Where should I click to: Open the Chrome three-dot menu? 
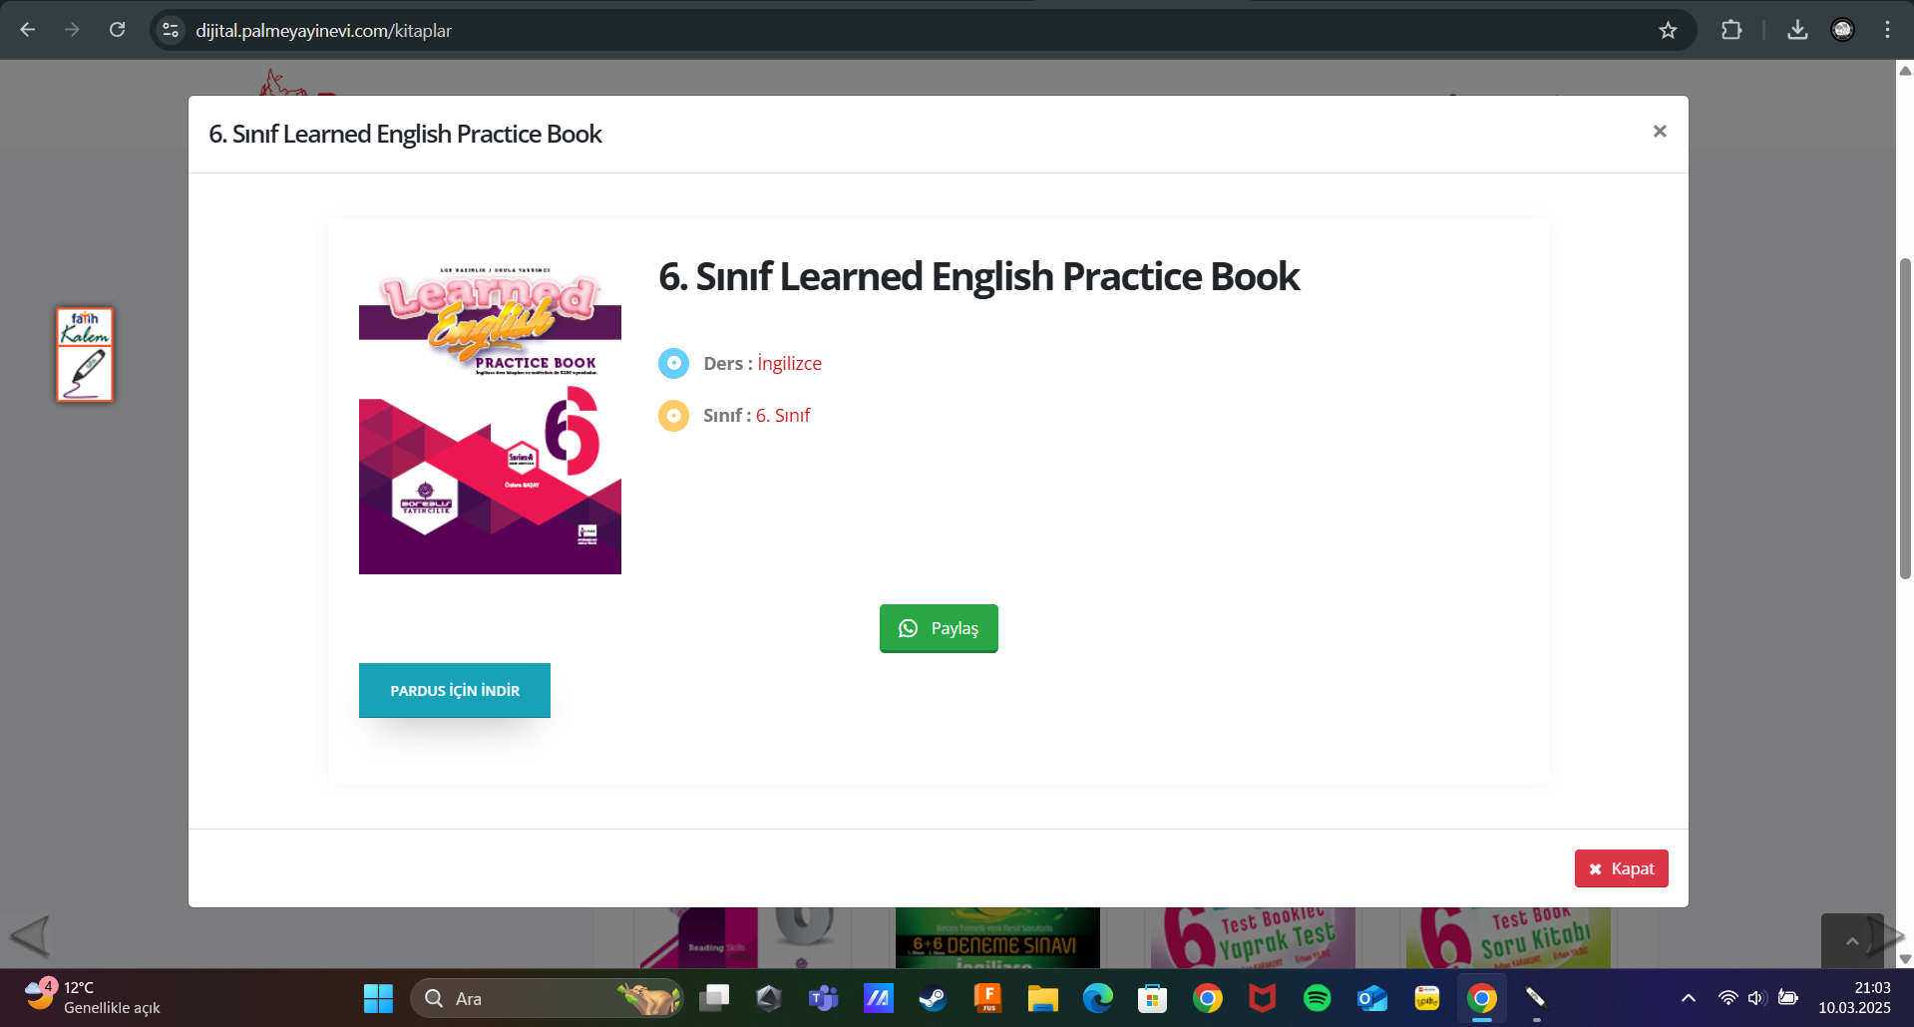(1887, 30)
